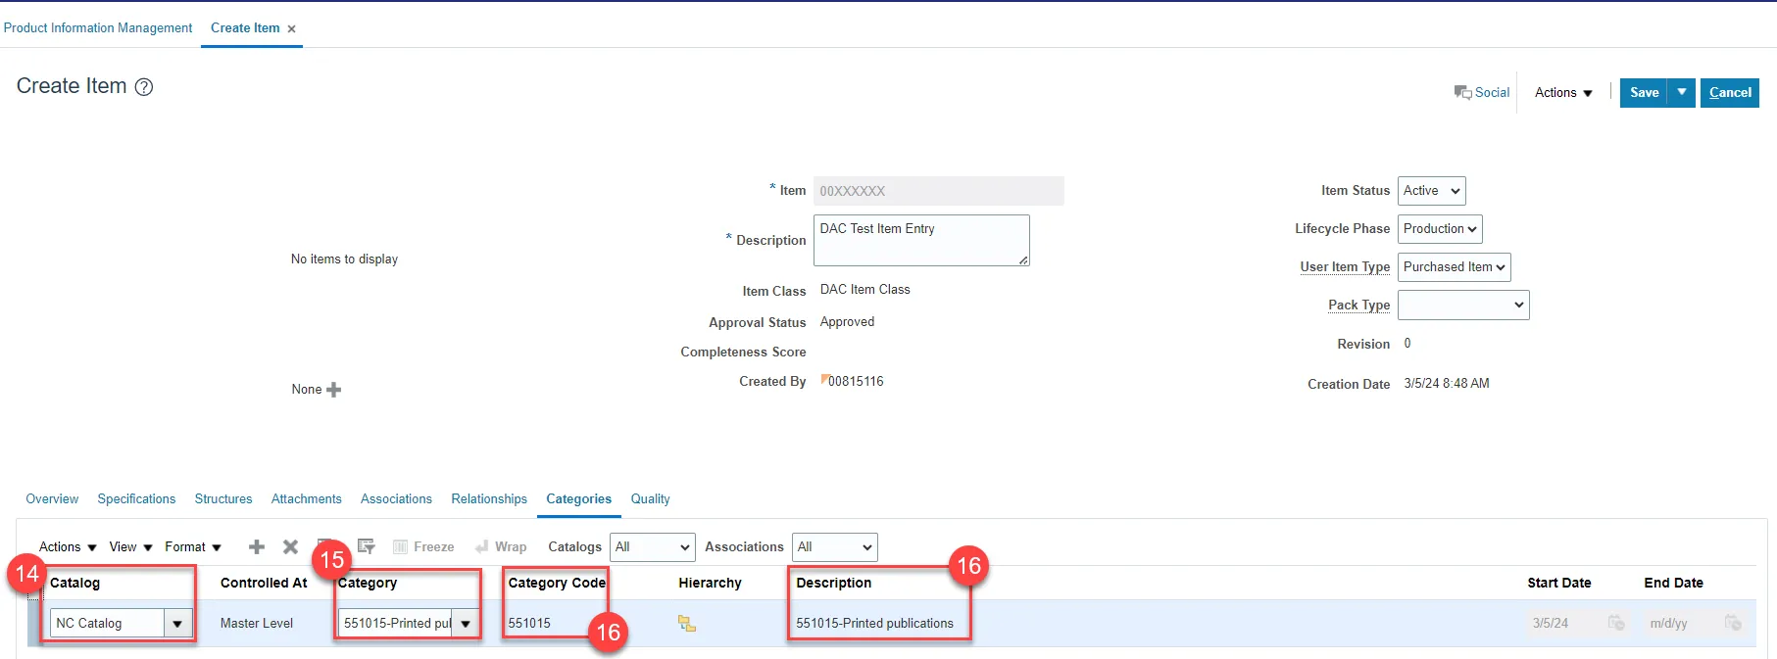Switch to the Specifications tab
This screenshot has height=659, width=1777.
(136, 499)
